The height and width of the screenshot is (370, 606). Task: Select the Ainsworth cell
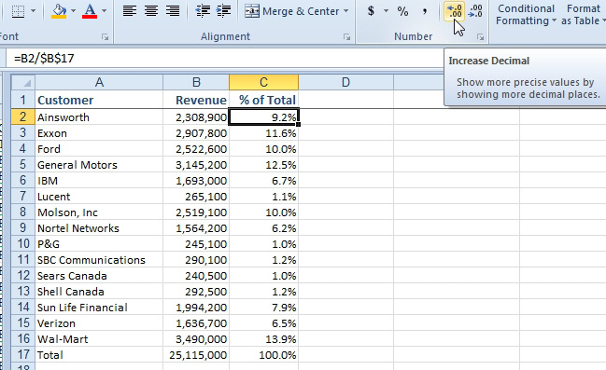99,116
